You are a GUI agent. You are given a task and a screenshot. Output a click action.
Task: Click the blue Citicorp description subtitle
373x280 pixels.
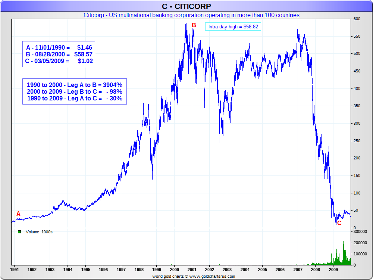(191, 15)
